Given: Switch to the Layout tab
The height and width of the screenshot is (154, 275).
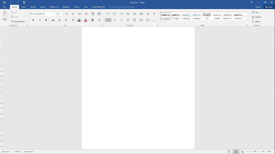Looking at the screenshot, I should coord(43,7).
